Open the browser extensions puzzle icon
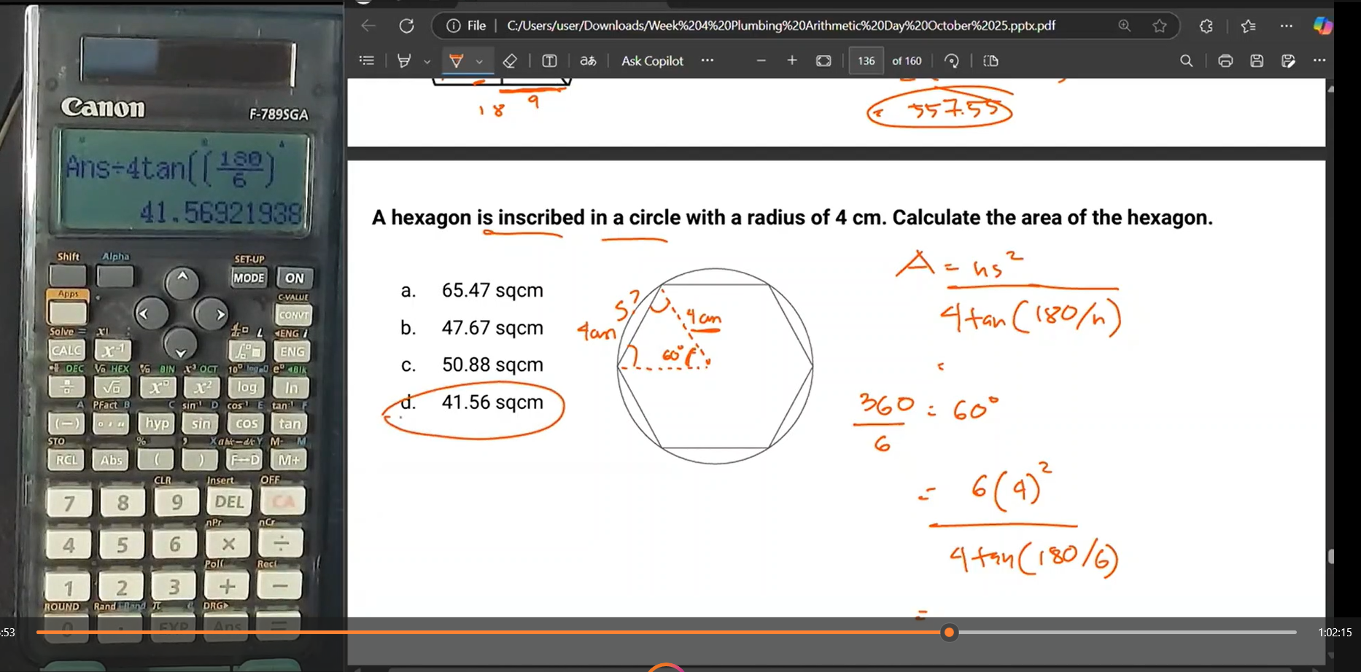This screenshot has width=1361, height=672. tap(1206, 26)
